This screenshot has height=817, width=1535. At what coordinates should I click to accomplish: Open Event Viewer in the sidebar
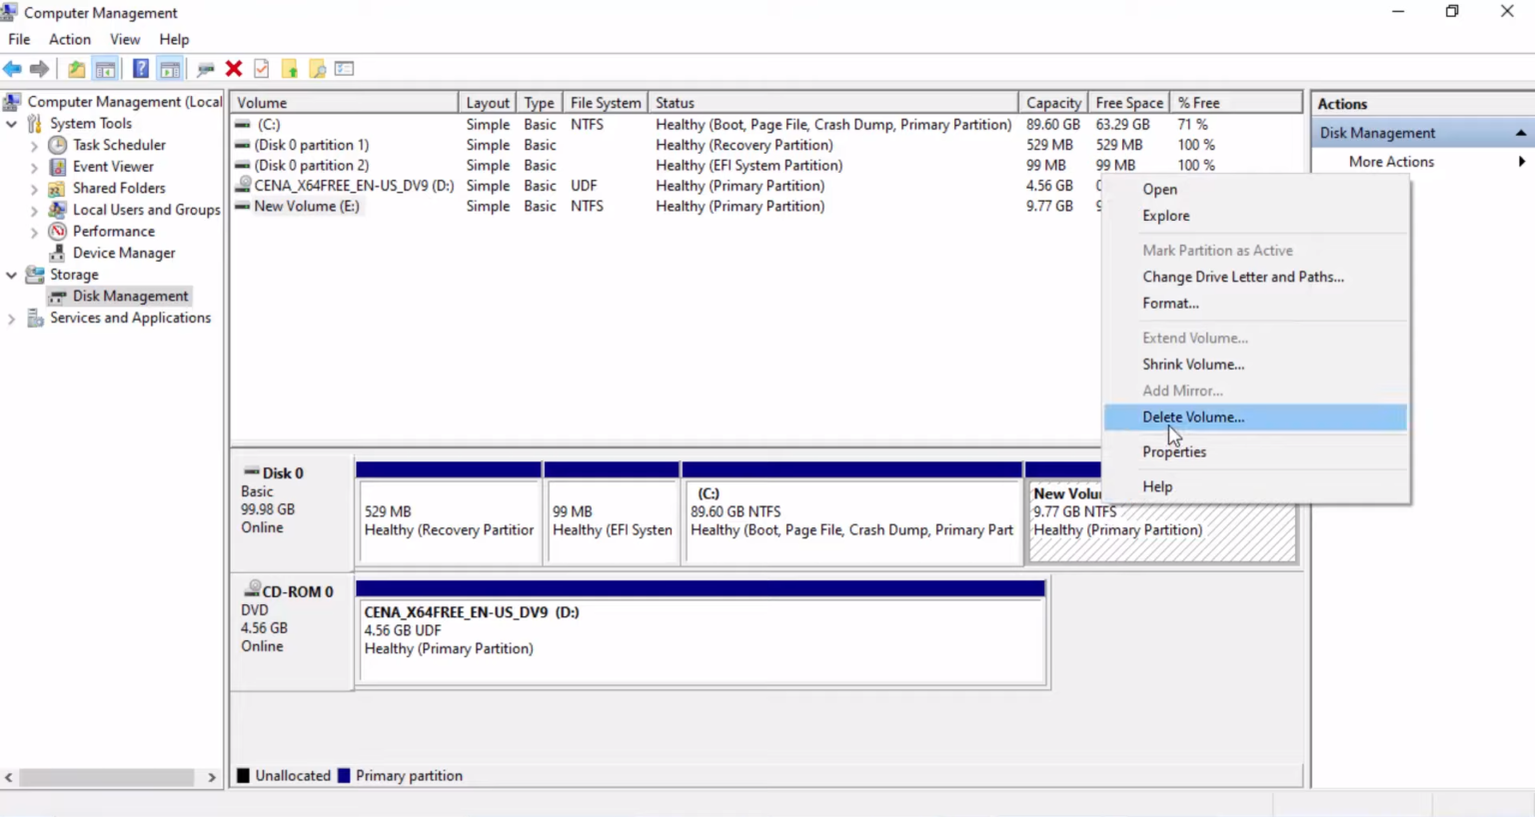click(x=112, y=166)
